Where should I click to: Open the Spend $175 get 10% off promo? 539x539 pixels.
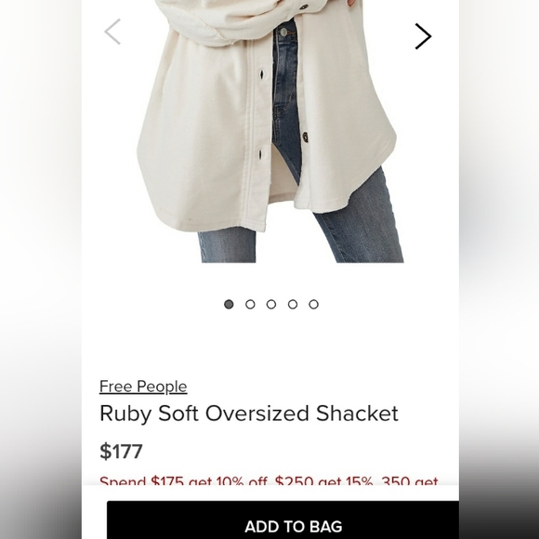[184, 480]
